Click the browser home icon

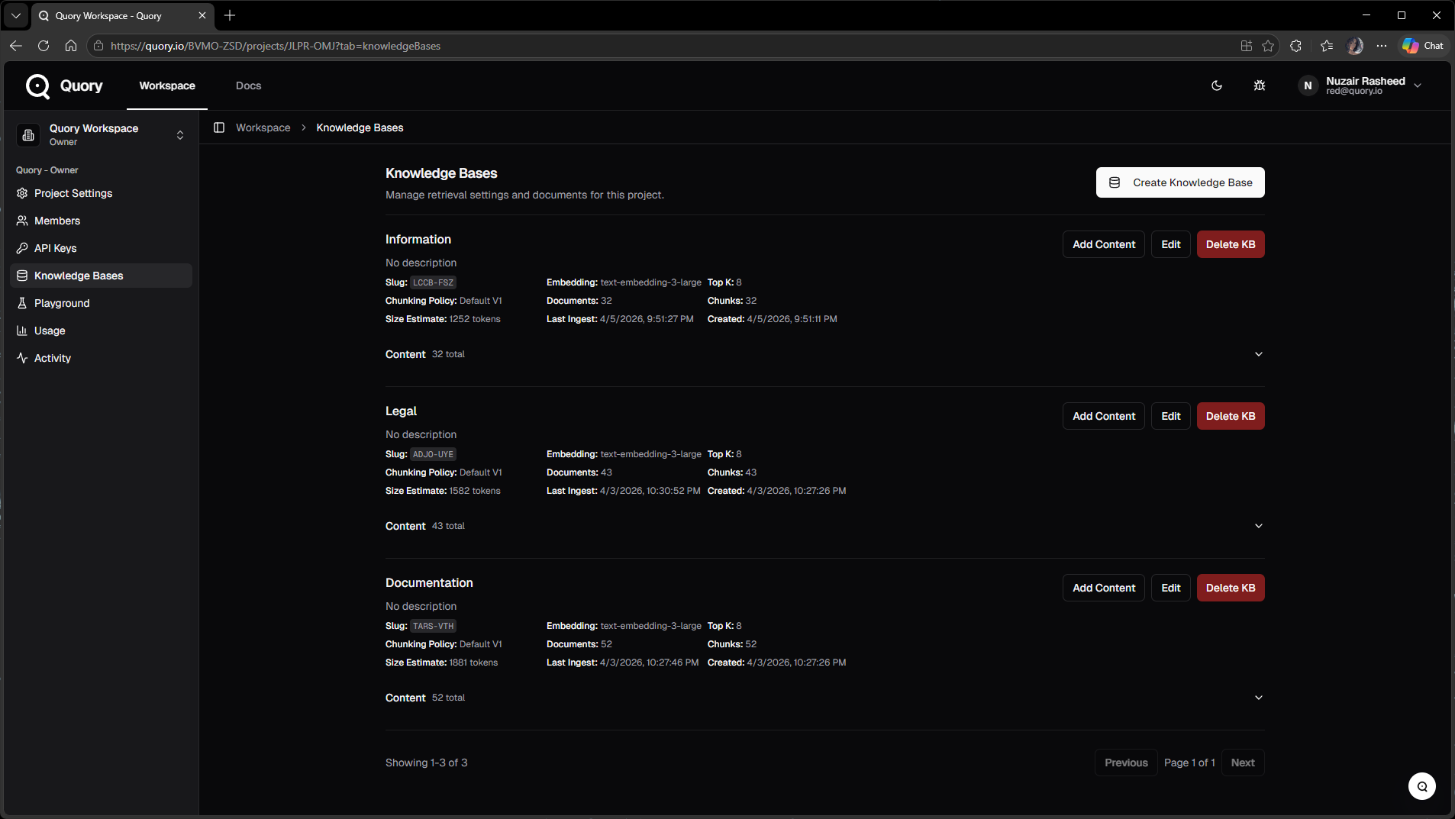71,46
